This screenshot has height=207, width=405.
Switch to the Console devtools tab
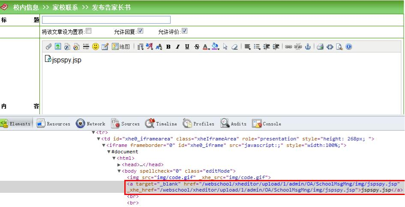[267, 124]
